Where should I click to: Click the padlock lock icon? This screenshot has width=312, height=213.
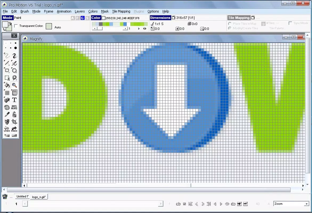[14, 114]
